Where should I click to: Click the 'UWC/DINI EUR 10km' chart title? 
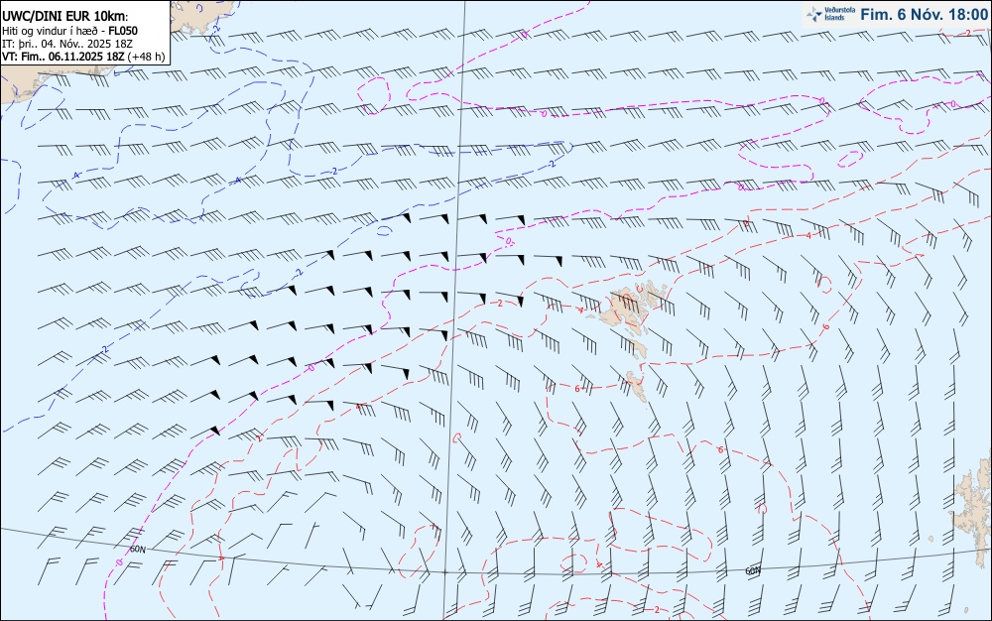tap(65, 16)
